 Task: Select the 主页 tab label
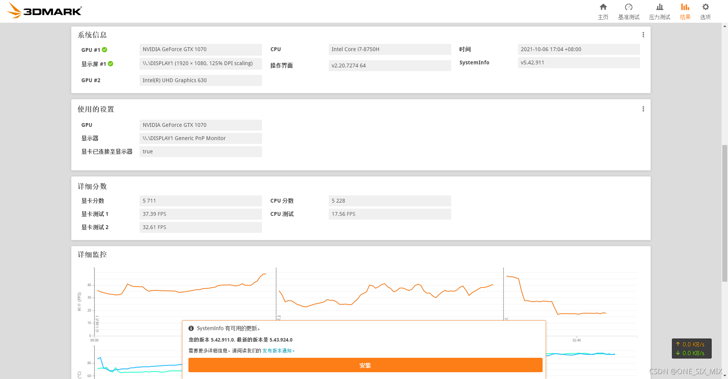(x=603, y=17)
